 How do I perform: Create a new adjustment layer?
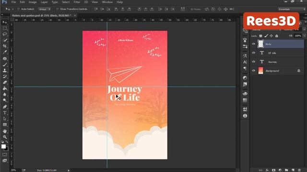[280, 170]
